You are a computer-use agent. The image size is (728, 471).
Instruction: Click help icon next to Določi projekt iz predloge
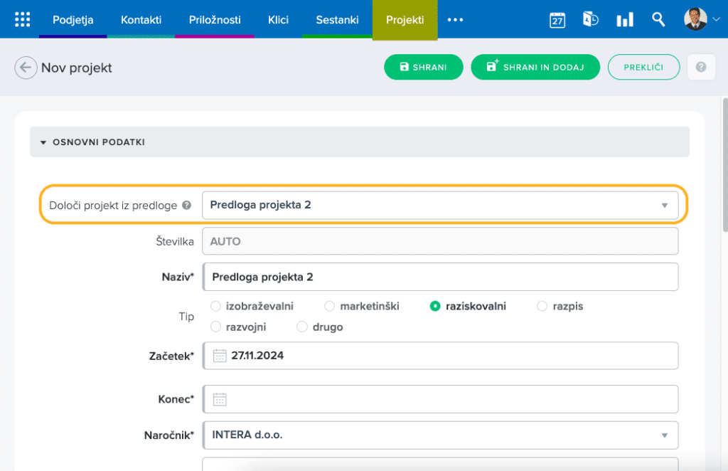click(186, 206)
